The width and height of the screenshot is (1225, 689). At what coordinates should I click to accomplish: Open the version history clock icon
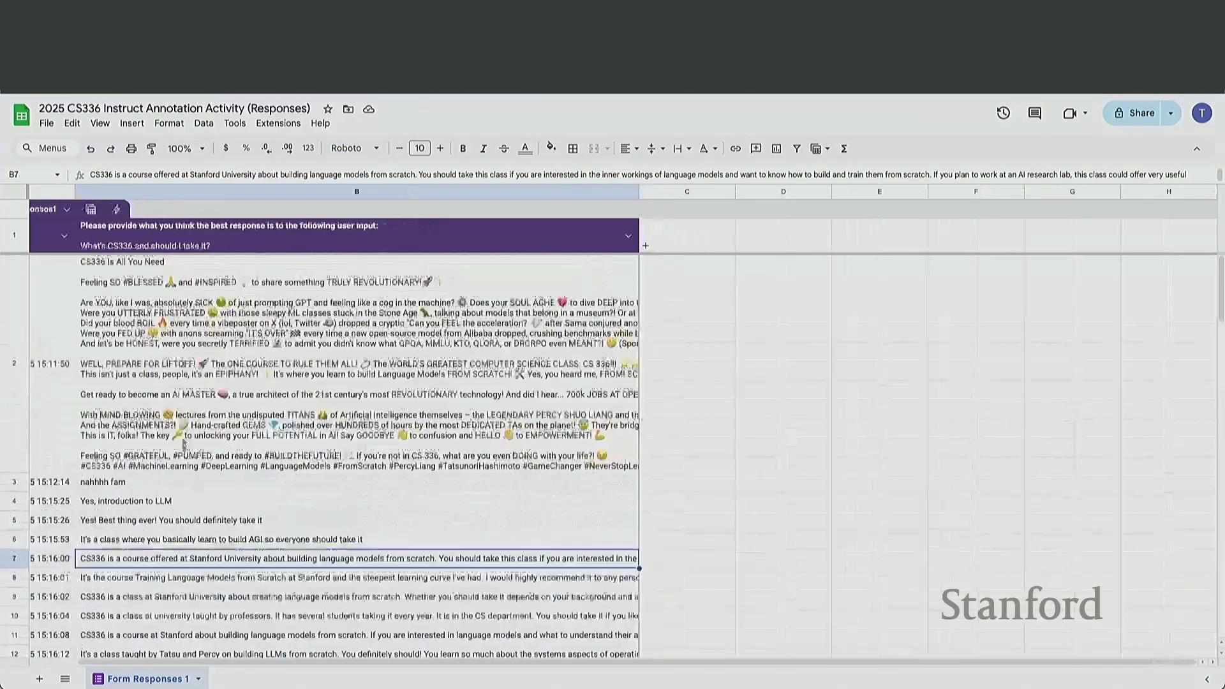point(1003,114)
